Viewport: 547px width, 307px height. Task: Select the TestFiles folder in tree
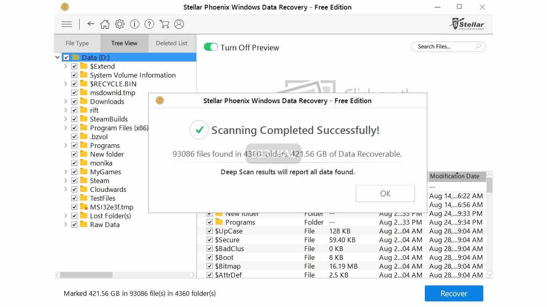pos(103,198)
